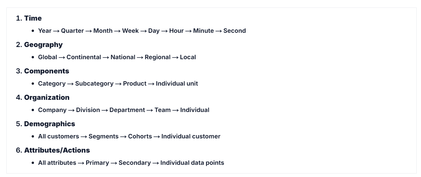Click the Attributes/Actions heading
This screenshot has height=177, width=421.
(57, 150)
